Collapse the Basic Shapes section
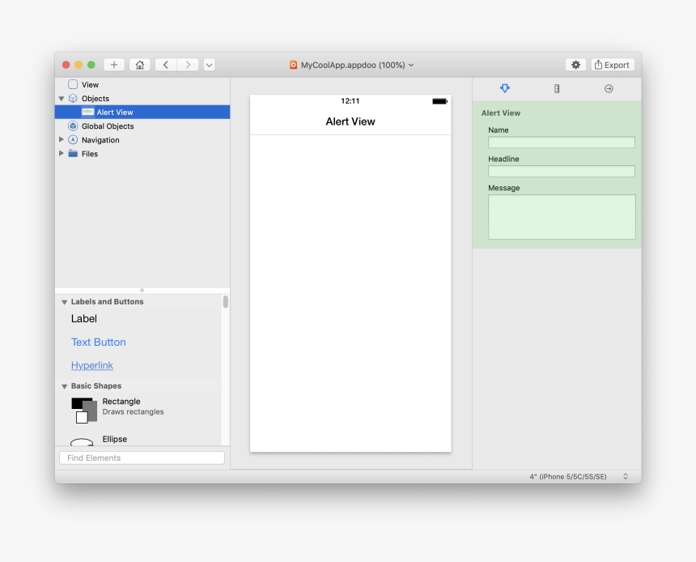 (x=65, y=386)
